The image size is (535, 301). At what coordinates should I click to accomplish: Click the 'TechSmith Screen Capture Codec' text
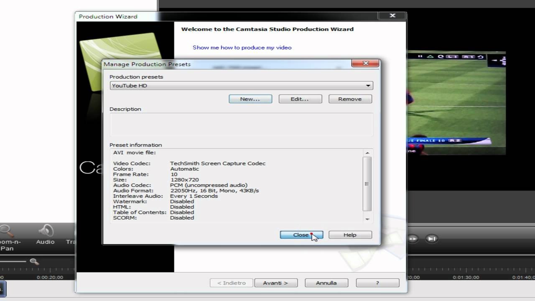point(217,163)
